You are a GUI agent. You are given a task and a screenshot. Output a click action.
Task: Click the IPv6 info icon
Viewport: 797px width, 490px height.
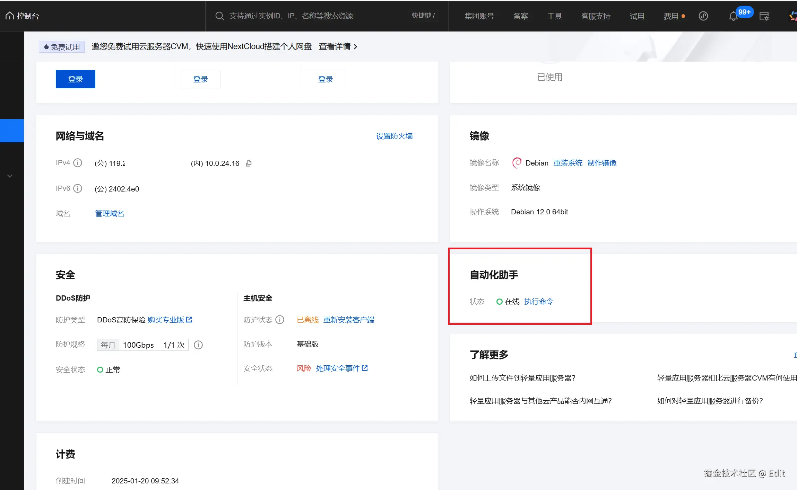click(x=78, y=188)
